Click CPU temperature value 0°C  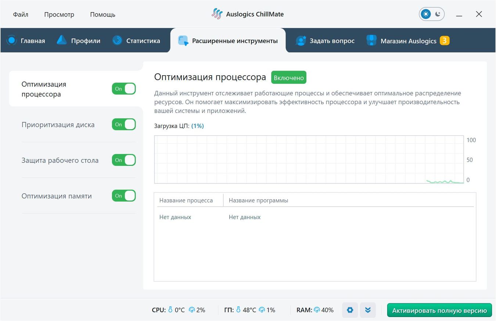click(180, 310)
